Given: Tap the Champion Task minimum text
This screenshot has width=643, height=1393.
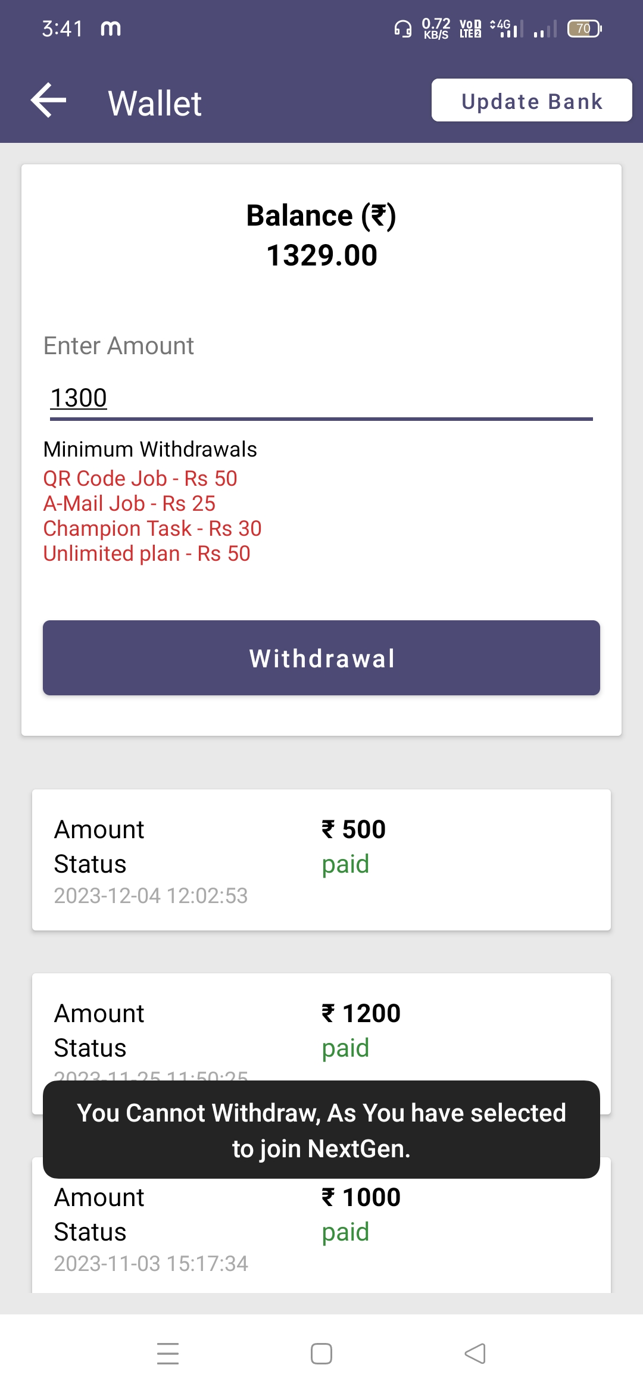Looking at the screenshot, I should 152,529.
